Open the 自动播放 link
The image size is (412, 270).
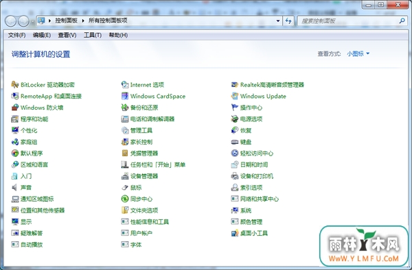pos(32,245)
